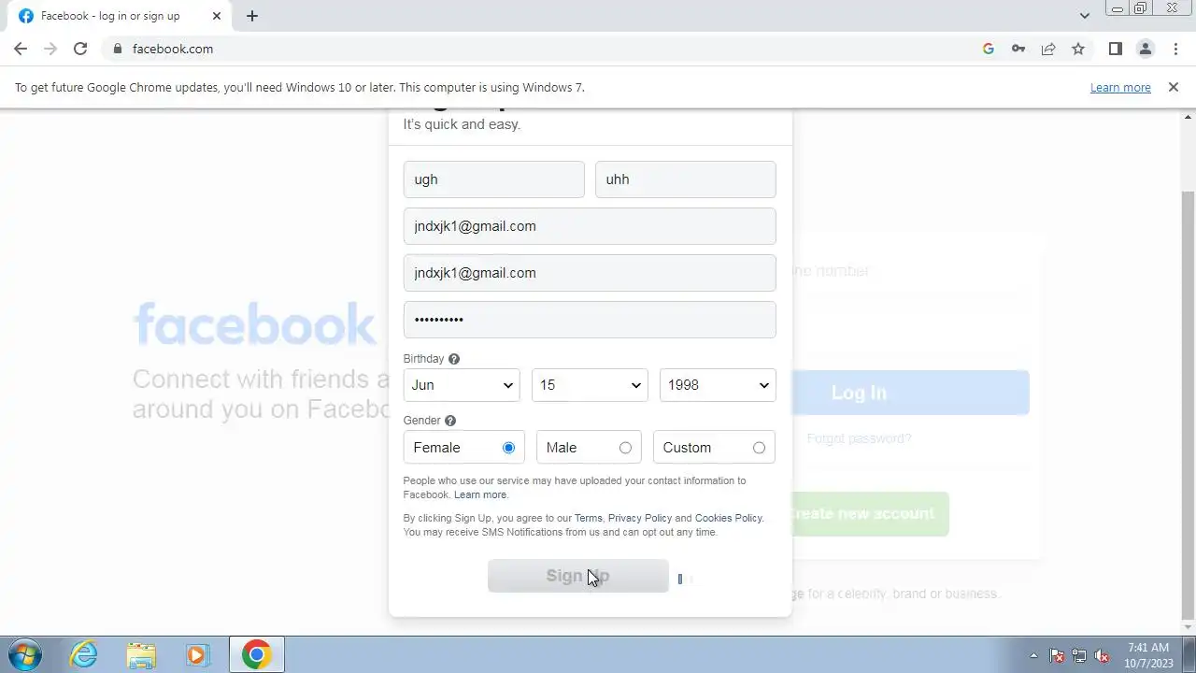
Task: Bookmark this page with the star icon
Action: click(1078, 49)
